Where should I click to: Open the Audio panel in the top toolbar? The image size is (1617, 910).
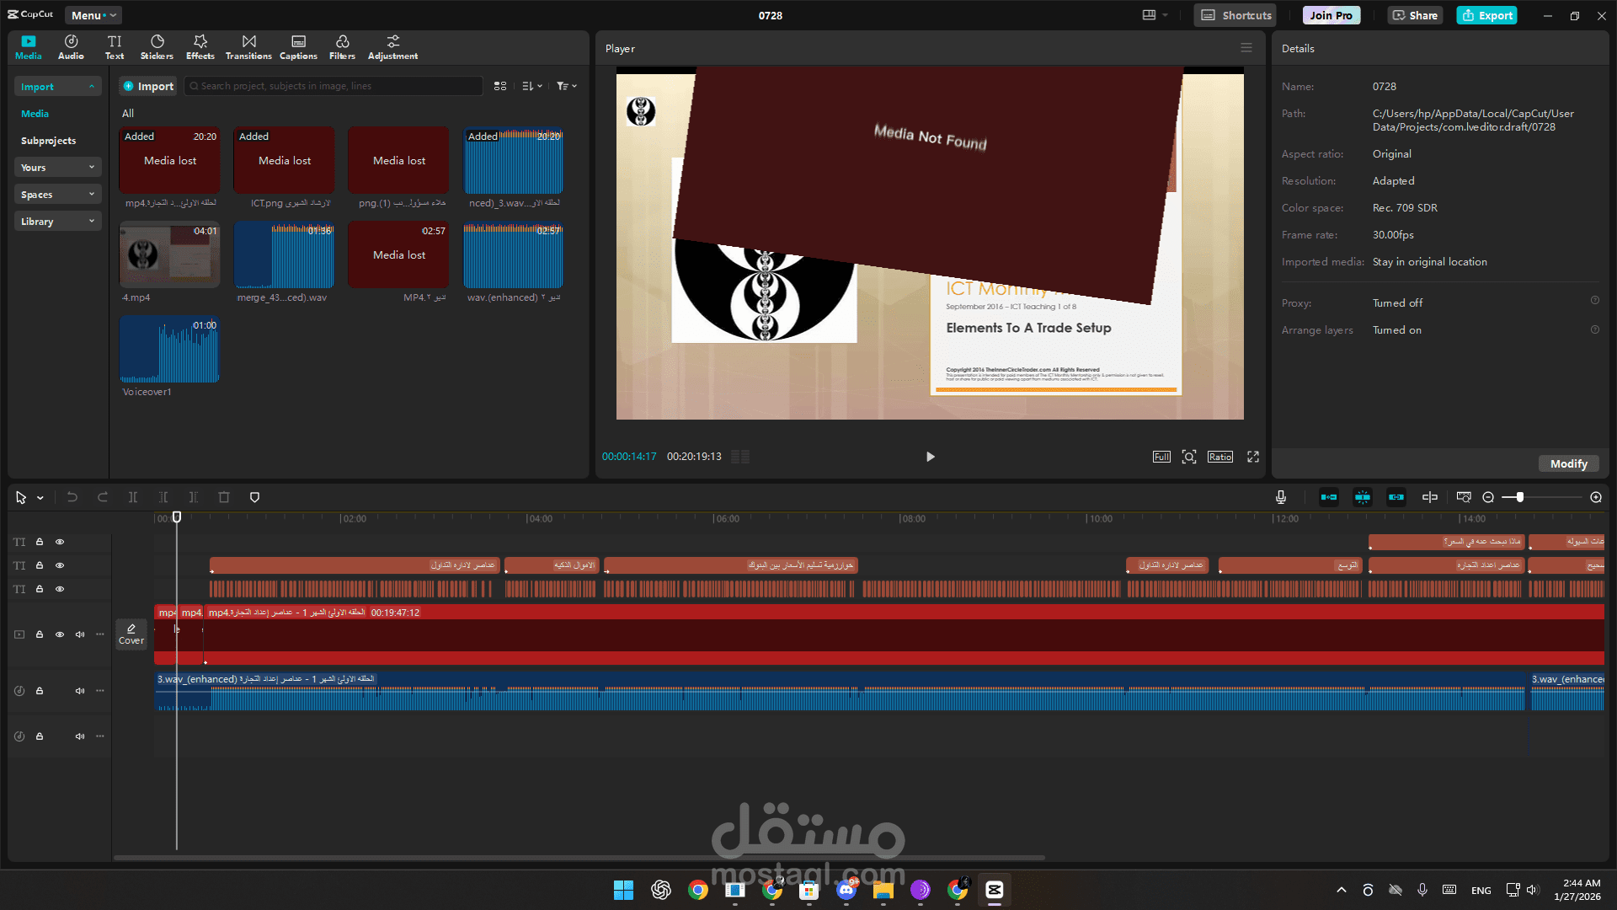pos(71,47)
